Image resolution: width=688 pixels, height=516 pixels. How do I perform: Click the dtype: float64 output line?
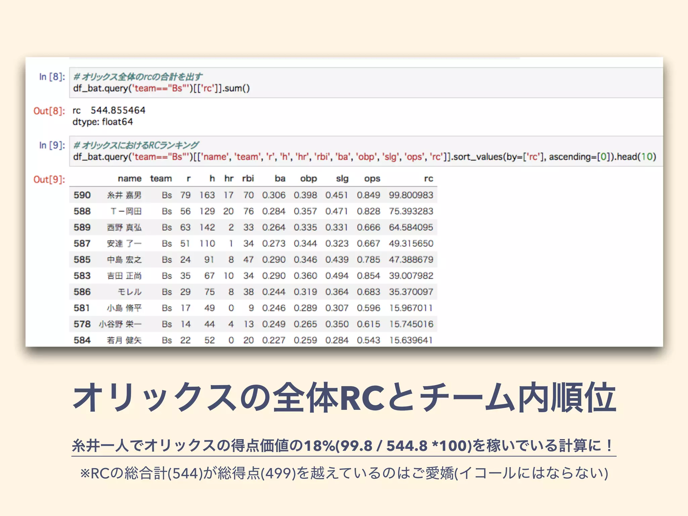(x=102, y=122)
